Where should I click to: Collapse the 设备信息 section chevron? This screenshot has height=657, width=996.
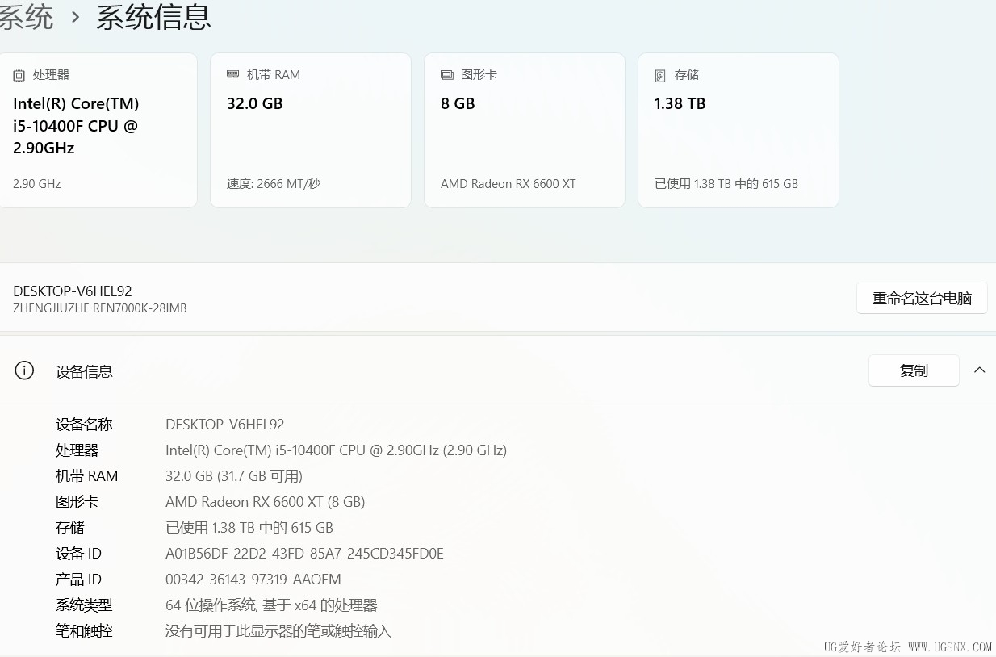click(979, 370)
